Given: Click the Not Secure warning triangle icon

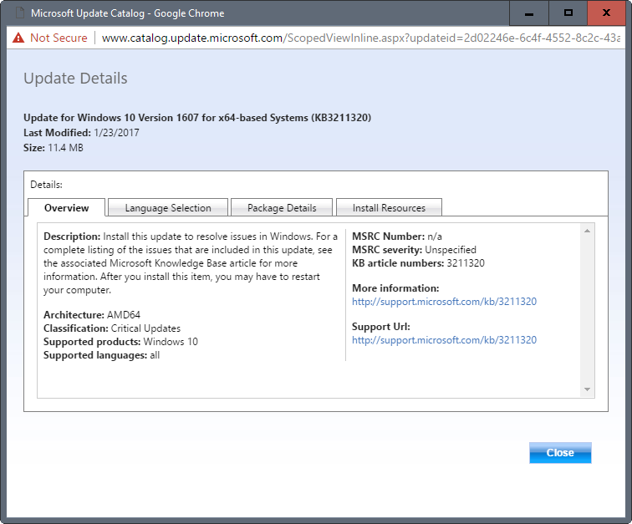Looking at the screenshot, I should (18, 38).
